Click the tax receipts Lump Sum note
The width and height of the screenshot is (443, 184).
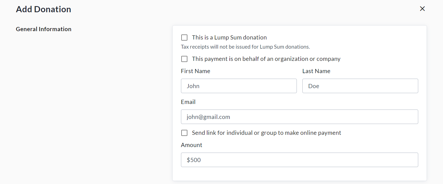coord(245,47)
